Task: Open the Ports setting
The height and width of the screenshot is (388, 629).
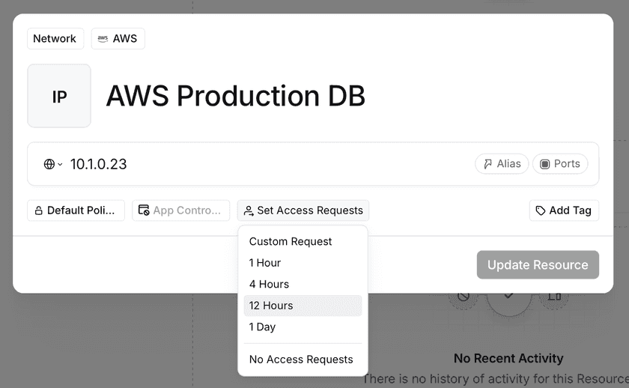Action: point(559,164)
